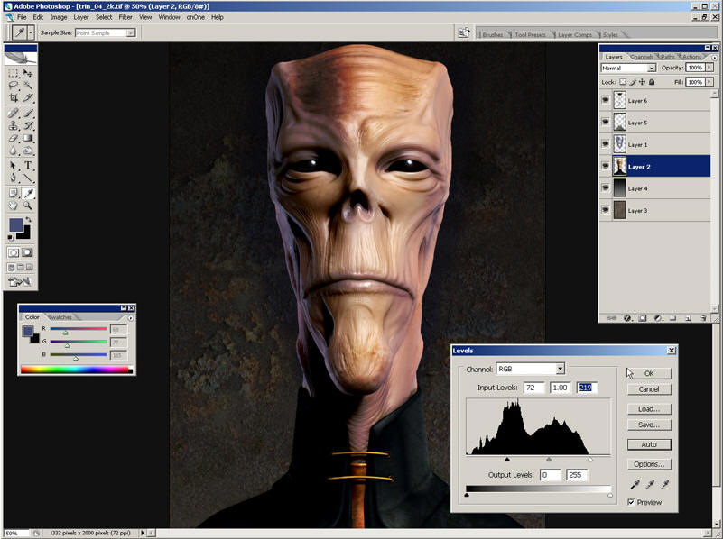
Task: Open the Image menu
Action: click(58, 17)
